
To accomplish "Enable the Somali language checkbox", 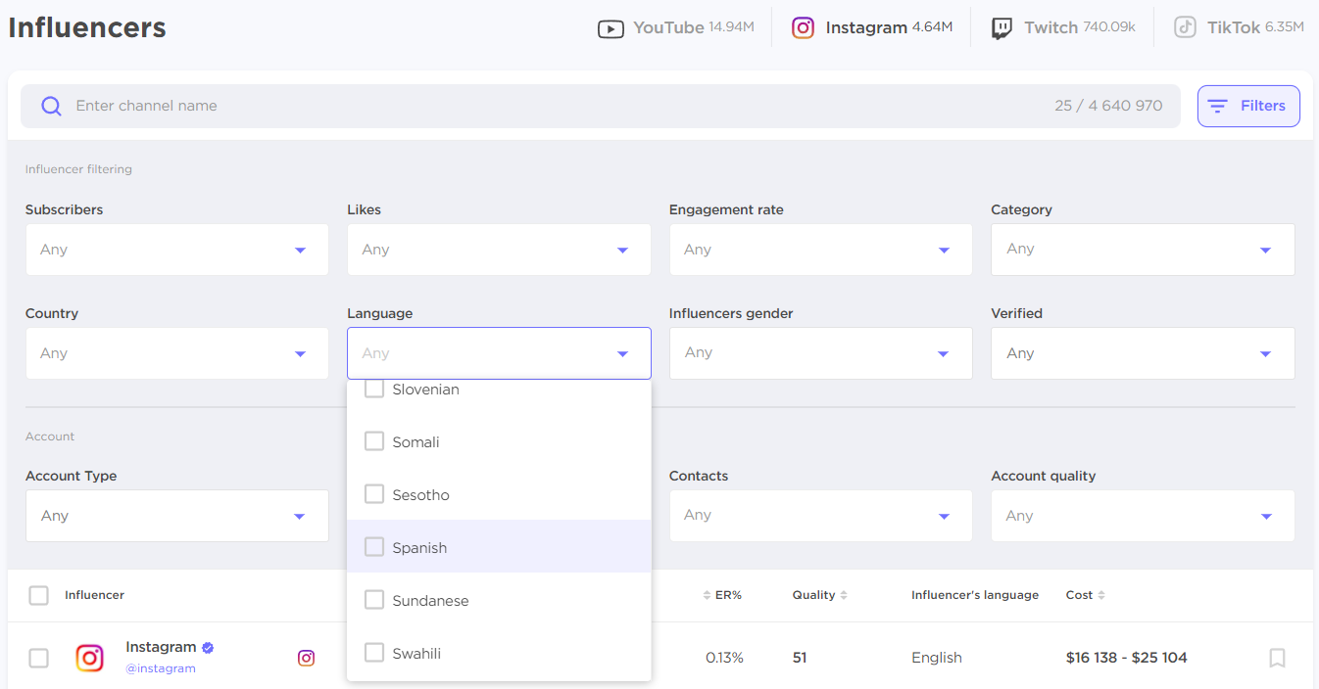I will [x=374, y=441].
